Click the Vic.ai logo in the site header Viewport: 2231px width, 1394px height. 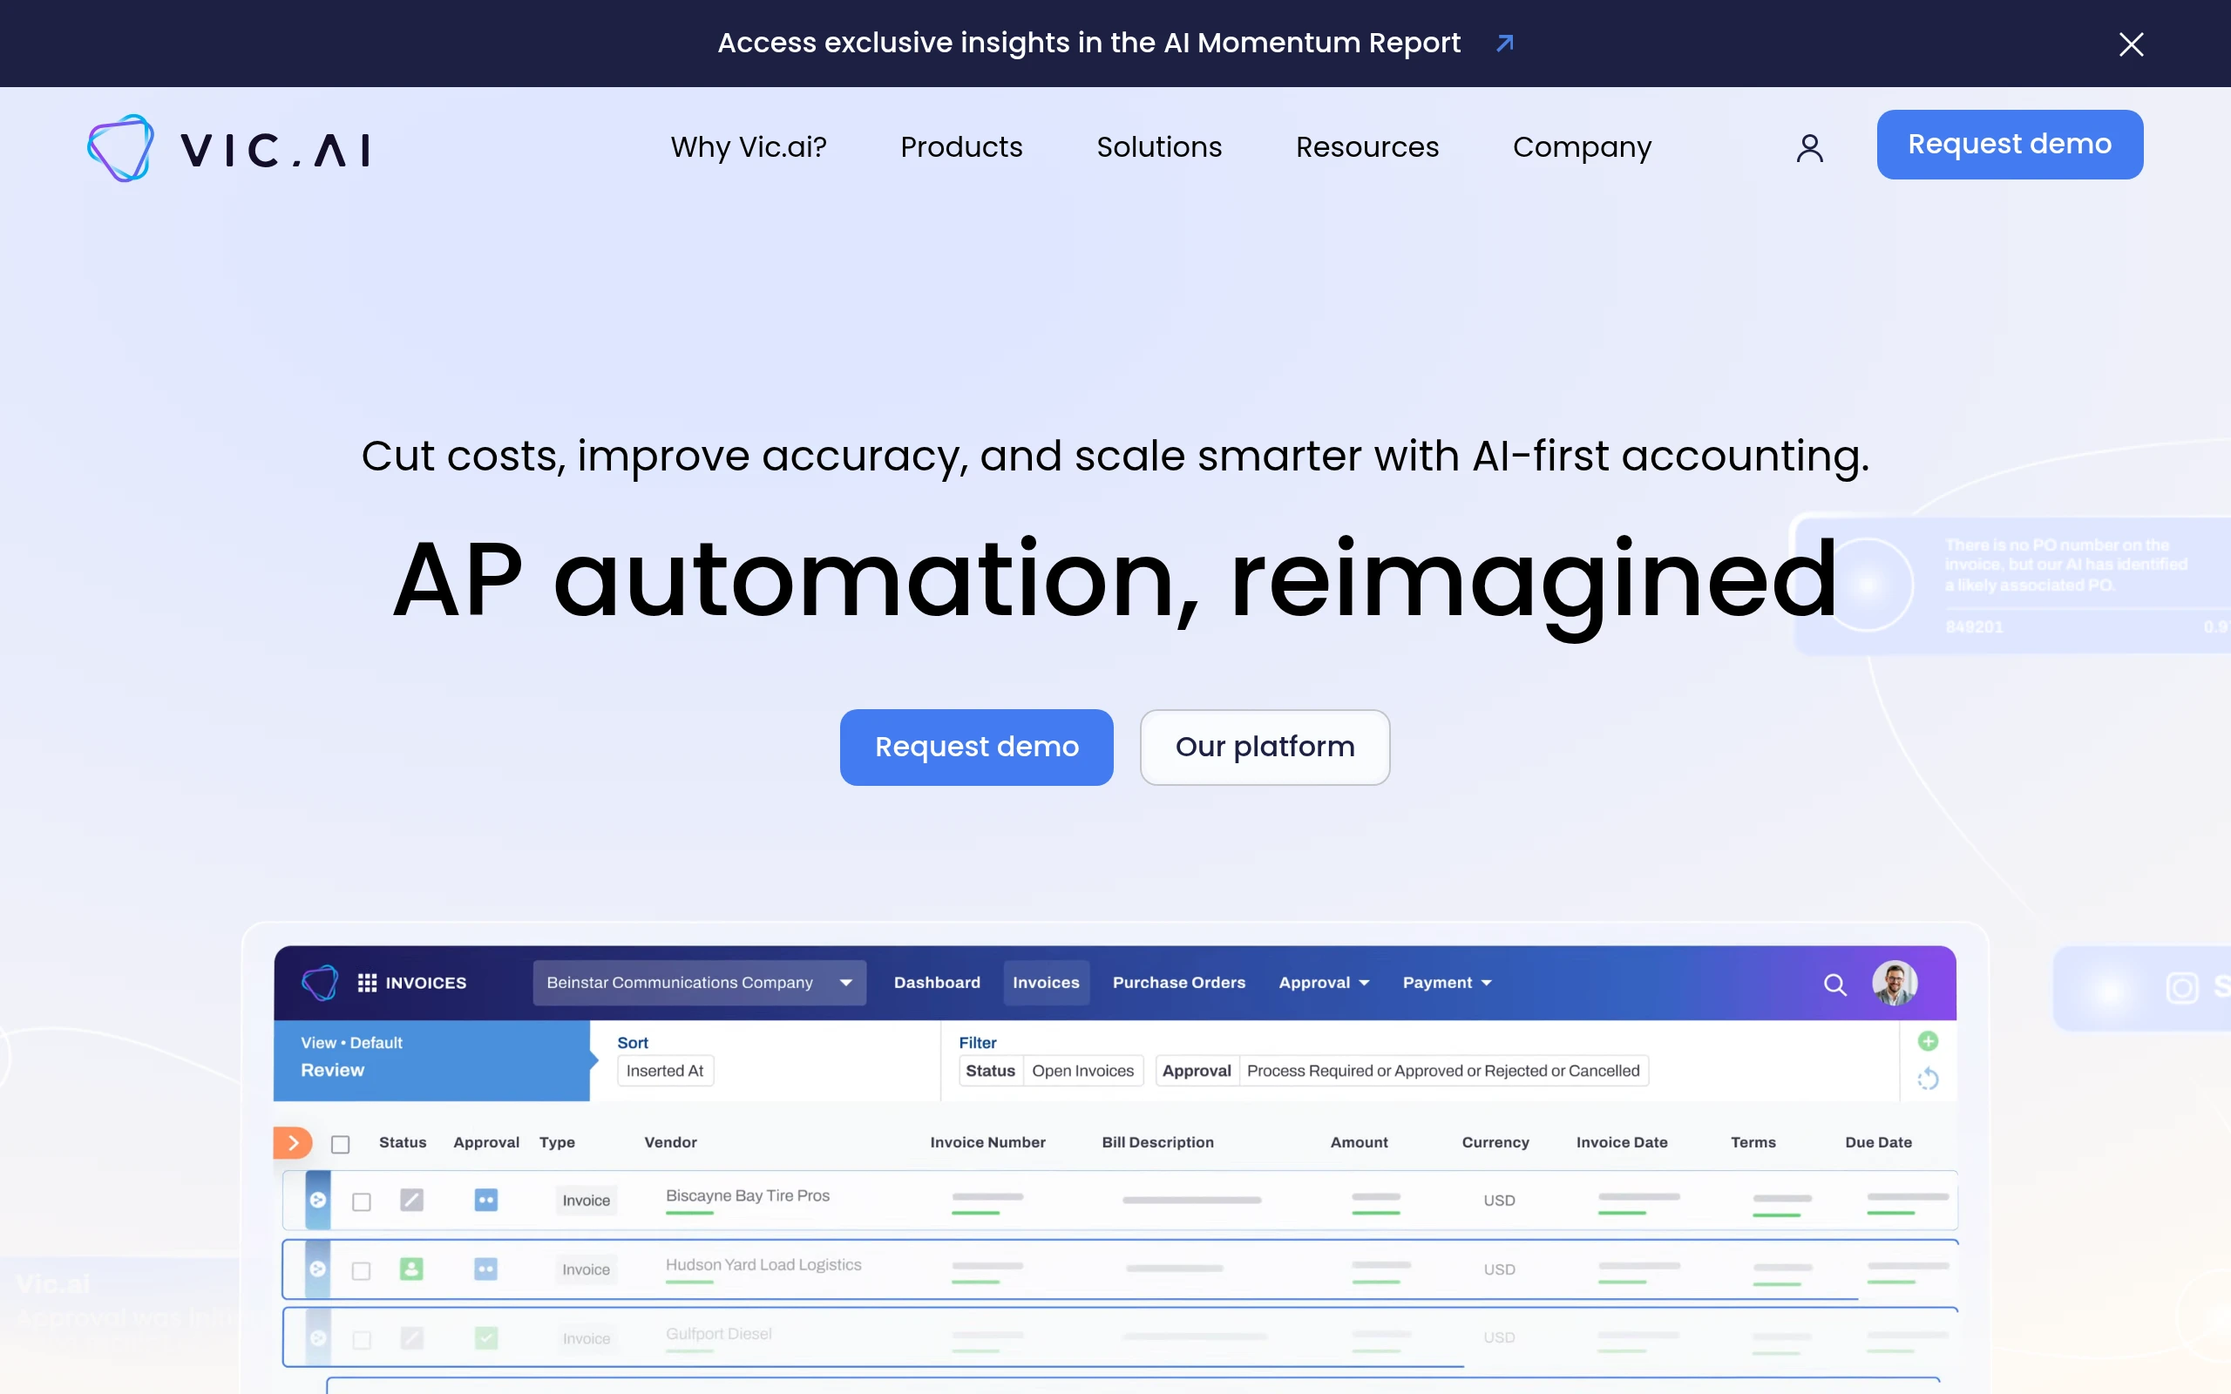coord(227,148)
